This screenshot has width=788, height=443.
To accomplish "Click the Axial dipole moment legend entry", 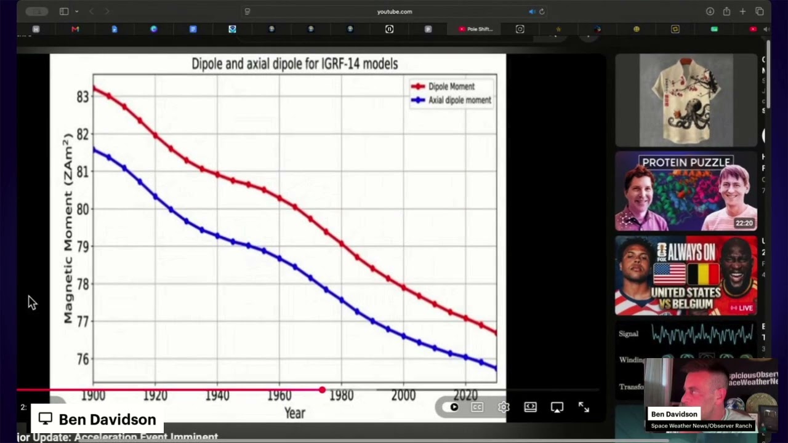I will coord(452,100).
